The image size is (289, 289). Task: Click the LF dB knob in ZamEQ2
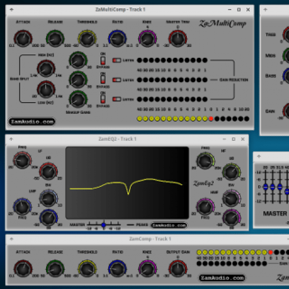pyautogui.click(x=48, y=171)
